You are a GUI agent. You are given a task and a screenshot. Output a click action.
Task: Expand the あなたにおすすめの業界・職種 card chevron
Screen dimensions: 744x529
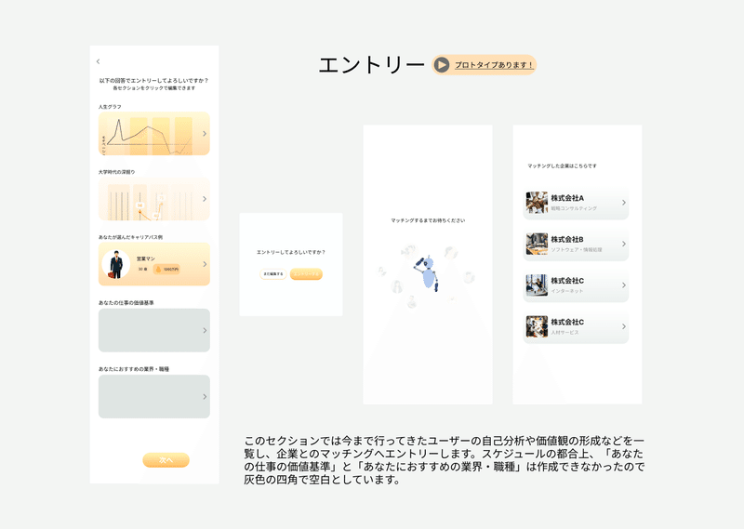point(205,397)
